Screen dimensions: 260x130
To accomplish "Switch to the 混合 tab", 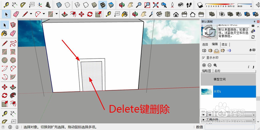I will tap(225, 44).
